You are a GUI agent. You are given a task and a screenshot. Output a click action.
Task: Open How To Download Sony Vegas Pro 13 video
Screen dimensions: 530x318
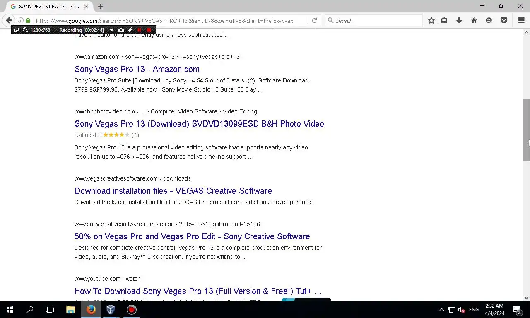pos(198,291)
